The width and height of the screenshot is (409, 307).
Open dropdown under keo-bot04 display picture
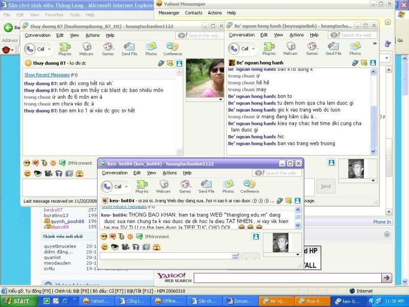click(x=298, y=254)
